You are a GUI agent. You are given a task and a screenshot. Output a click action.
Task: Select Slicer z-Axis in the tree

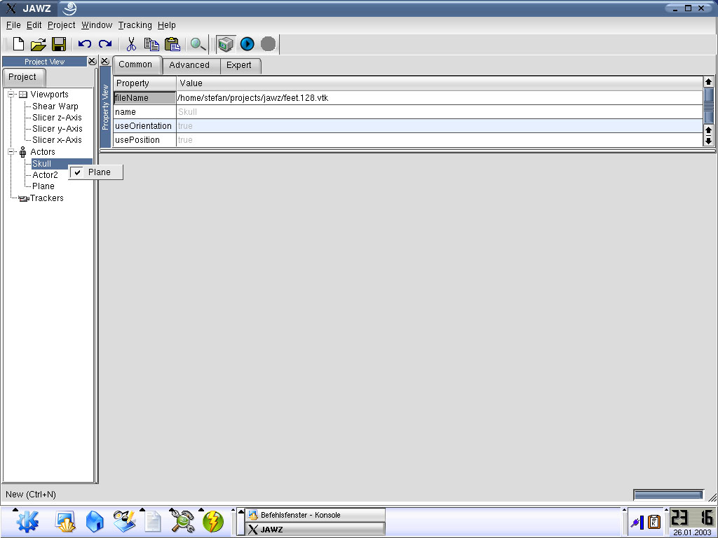[57, 118]
